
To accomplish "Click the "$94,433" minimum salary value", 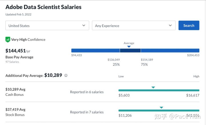I will click(x=77, y=55).
